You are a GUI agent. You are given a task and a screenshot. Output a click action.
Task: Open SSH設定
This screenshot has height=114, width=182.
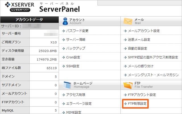(73, 66)
